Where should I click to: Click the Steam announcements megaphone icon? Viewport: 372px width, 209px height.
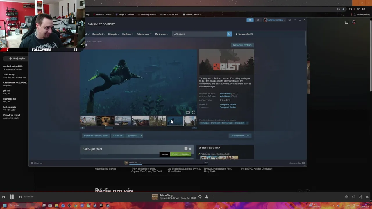(x=250, y=20)
